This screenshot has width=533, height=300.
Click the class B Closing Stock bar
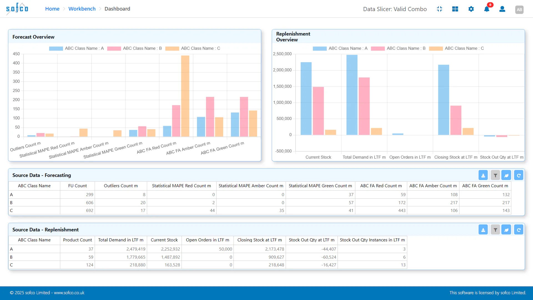(x=456, y=120)
